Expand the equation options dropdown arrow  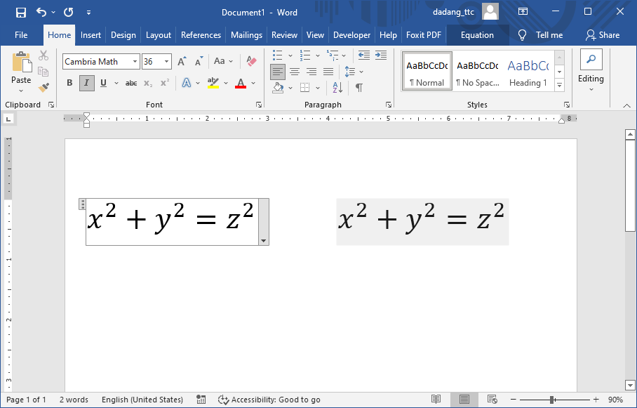pyautogui.click(x=263, y=241)
